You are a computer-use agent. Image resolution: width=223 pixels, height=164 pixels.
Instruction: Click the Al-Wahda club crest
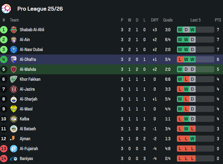click(x=14, y=69)
